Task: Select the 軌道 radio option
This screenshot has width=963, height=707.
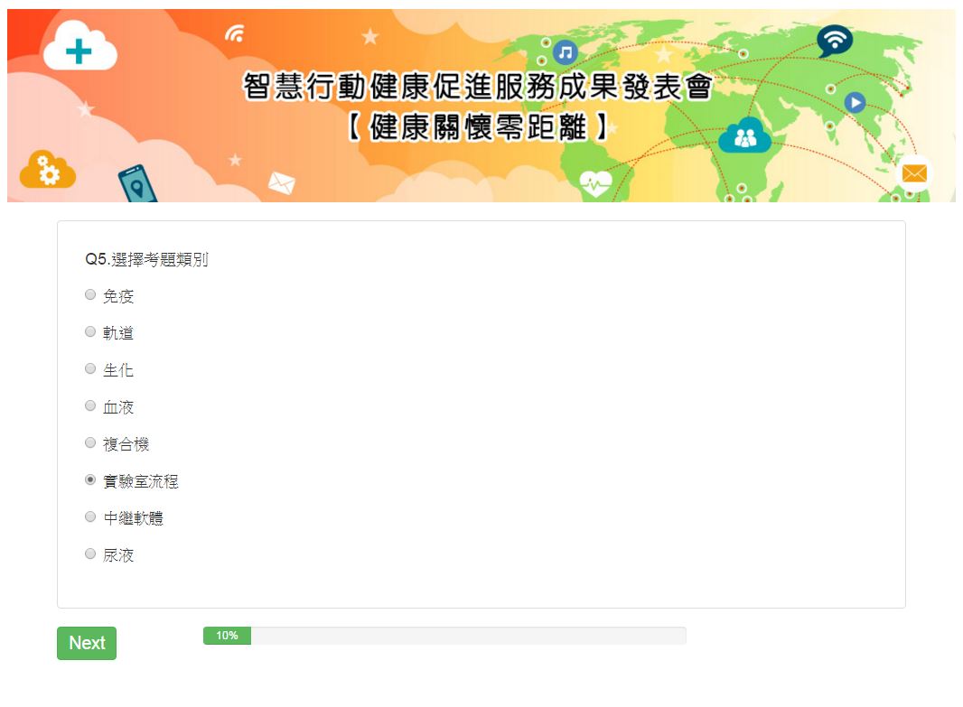Action: (90, 332)
